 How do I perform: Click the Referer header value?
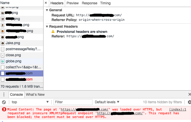point(90,36)
